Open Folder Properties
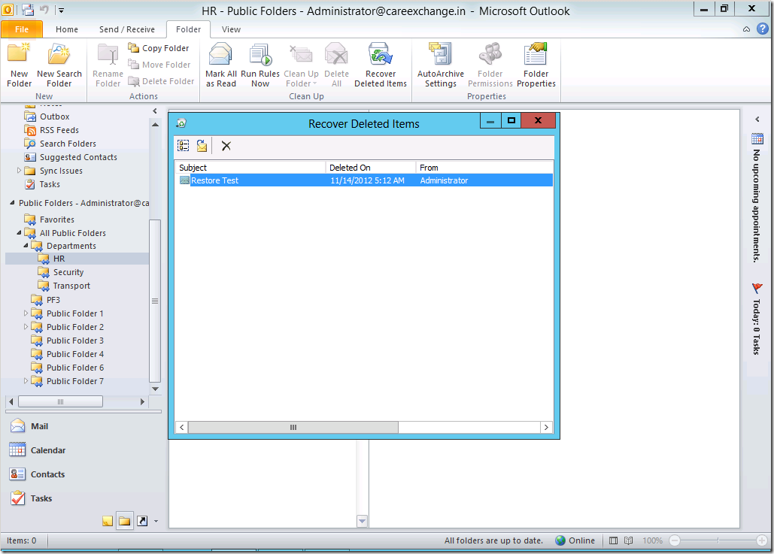The image size is (774, 554). tap(536, 65)
